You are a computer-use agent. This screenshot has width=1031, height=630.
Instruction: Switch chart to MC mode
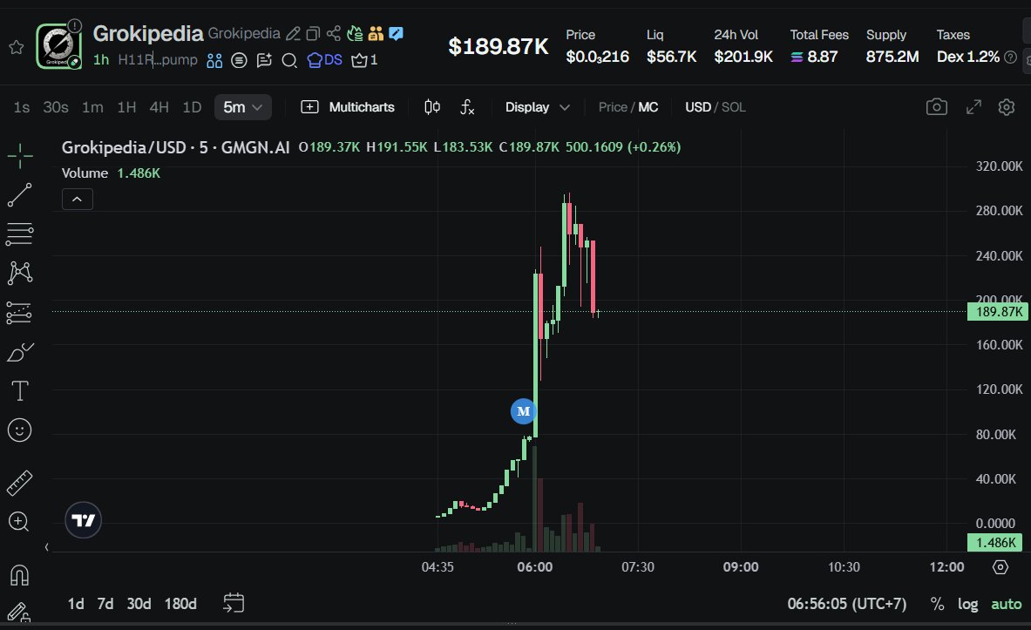[x=648, y=107]
